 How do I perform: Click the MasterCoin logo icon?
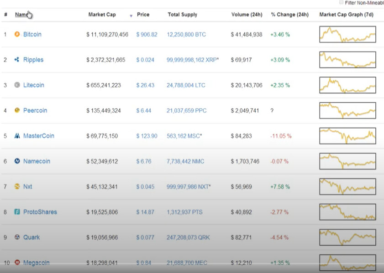(17, 136)
